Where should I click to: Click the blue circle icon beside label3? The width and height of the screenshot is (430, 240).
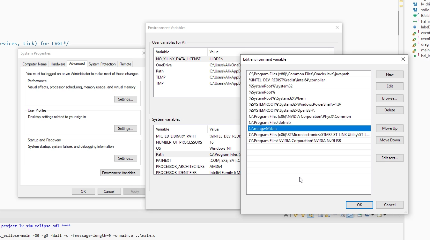[x=415, y=27]
